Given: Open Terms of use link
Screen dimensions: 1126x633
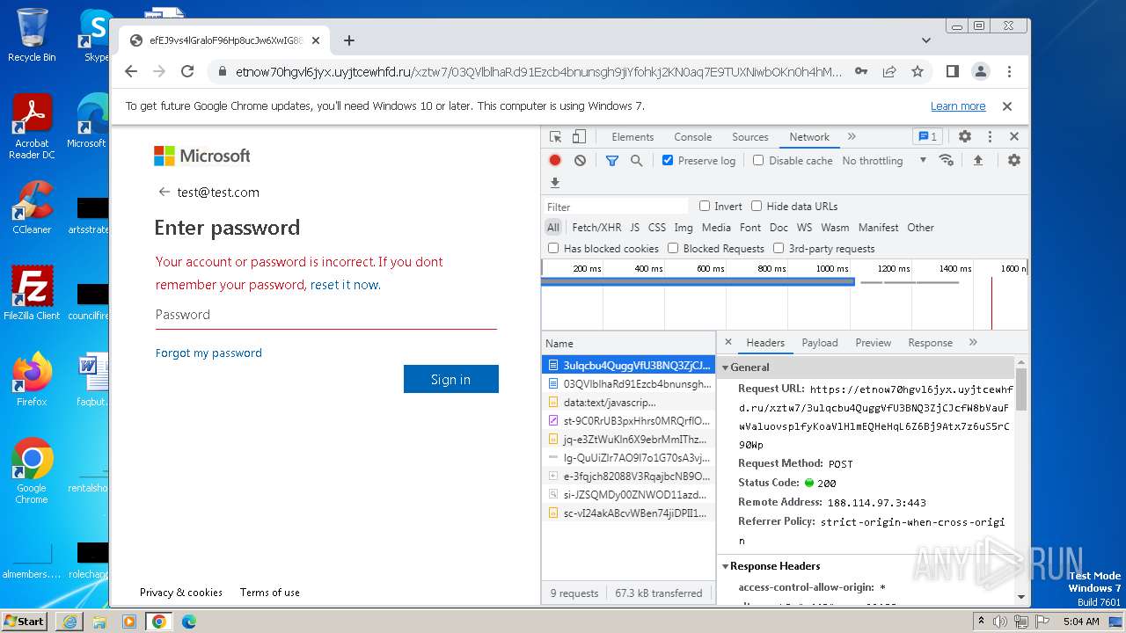Looking at the screenshot, I should (270, 593).
